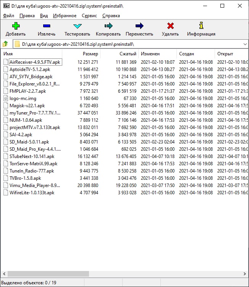Click file icon next to STubeNext-10.141.apk
This screenshot has height=287, width=249.
point(6,156)
